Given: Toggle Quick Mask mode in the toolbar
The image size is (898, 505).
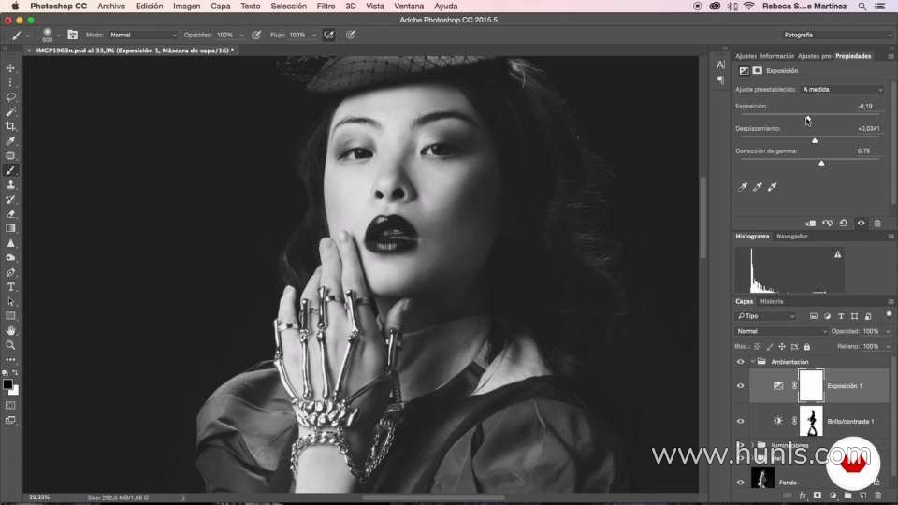Looking at the screenshot, I should pos(10,405).
